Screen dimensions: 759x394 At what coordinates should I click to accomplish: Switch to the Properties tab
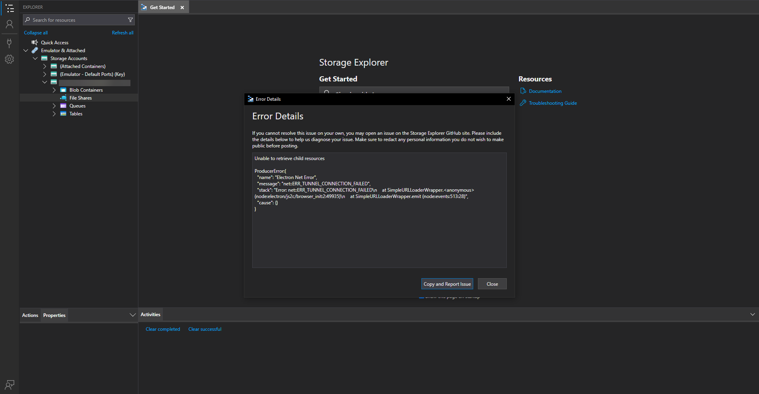coord(54,315)
